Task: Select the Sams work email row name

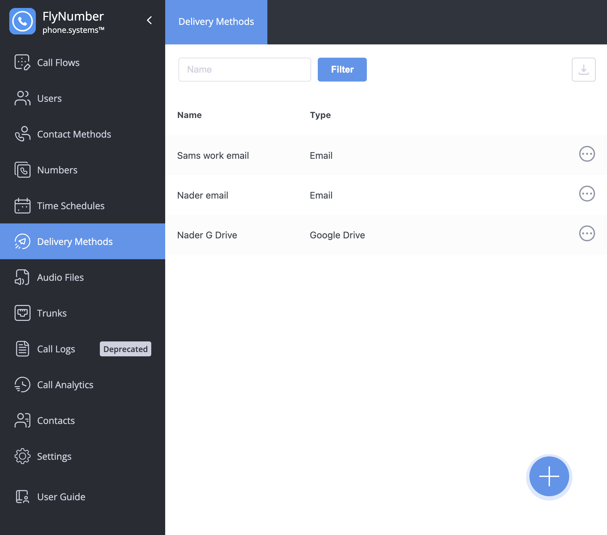Action: 213,155
